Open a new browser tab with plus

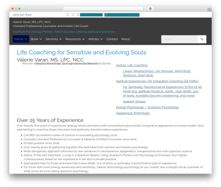point(210,10)
